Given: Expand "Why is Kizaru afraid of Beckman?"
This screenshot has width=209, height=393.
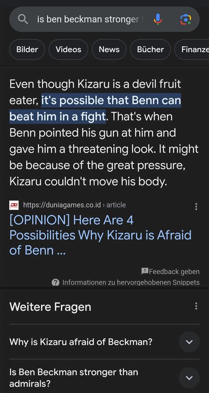Looking at the screenshot, I should tap(104, 341).
